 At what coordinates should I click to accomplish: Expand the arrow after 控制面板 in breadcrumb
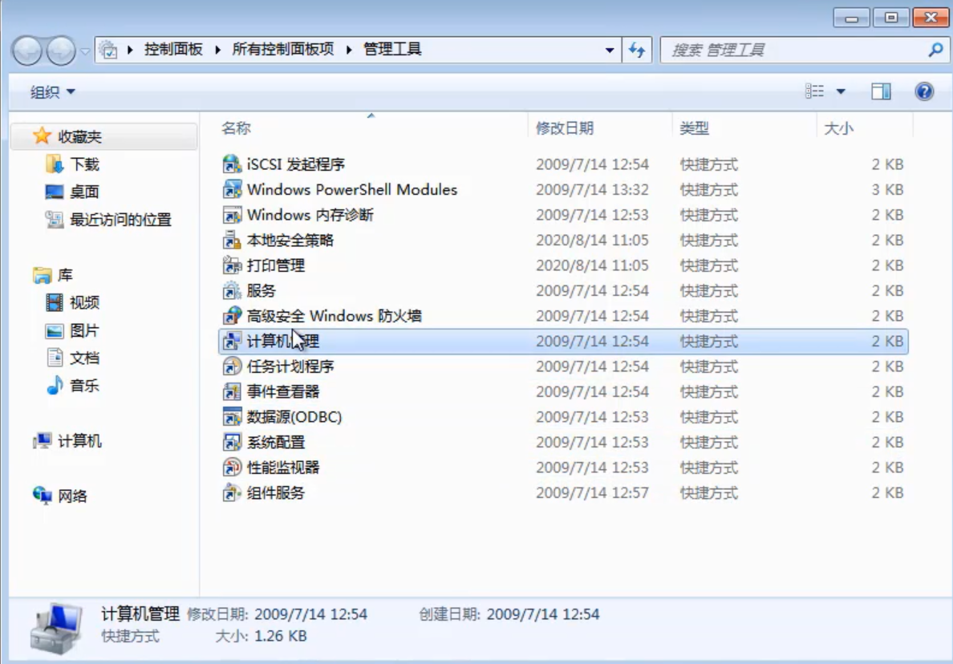[x=217, y=50]
